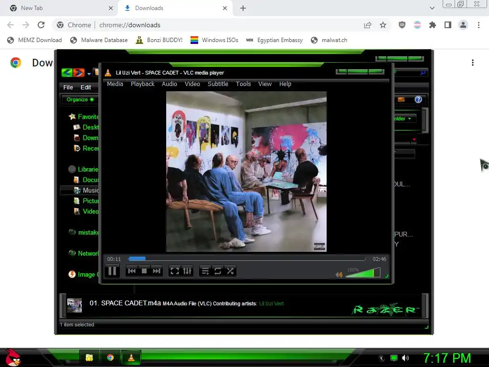The width and height of the screenshot is (489, 367).
Task: Open Explorer Edit menu
Action: pos(86,87)
